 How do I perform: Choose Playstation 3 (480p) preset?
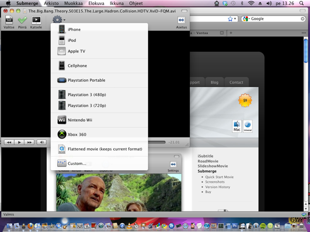point(99,95)
